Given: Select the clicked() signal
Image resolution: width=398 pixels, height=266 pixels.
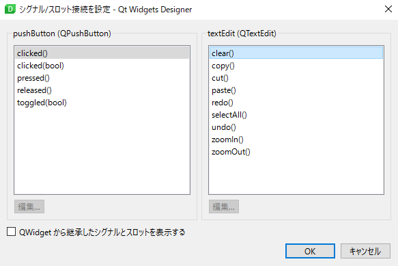Looking at the screenshot, I should point(102,53).
